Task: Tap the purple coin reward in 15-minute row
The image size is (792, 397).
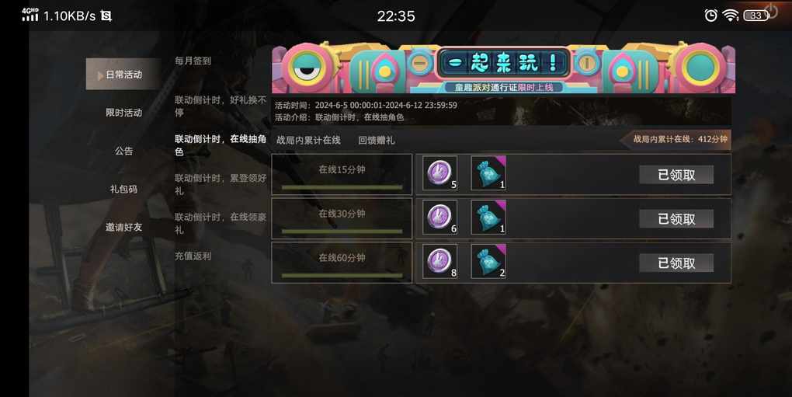Action: click(x=439, y=173)
